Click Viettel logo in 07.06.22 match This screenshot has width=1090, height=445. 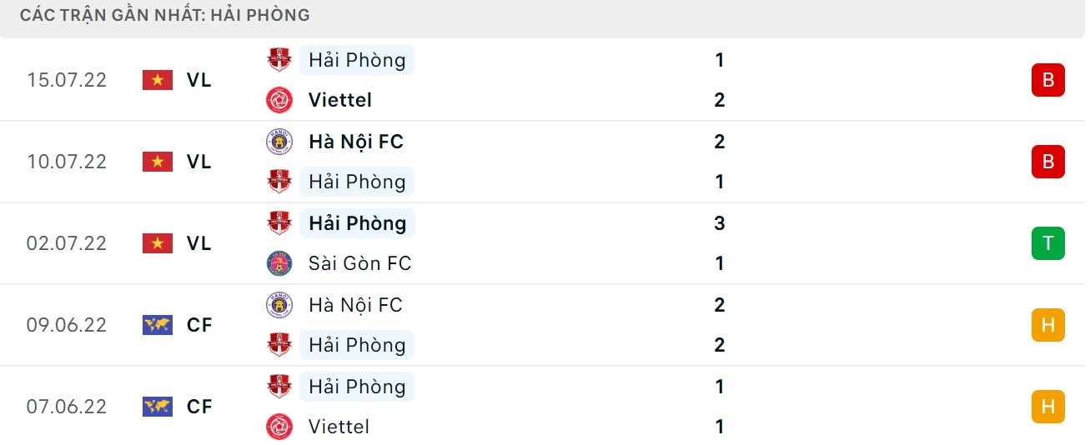[279, 427]
